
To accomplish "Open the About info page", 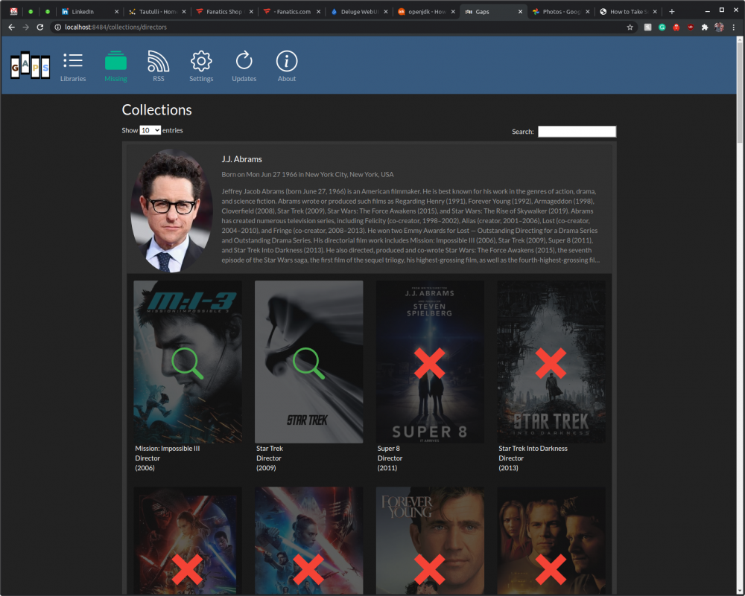I will coord(287,66).
